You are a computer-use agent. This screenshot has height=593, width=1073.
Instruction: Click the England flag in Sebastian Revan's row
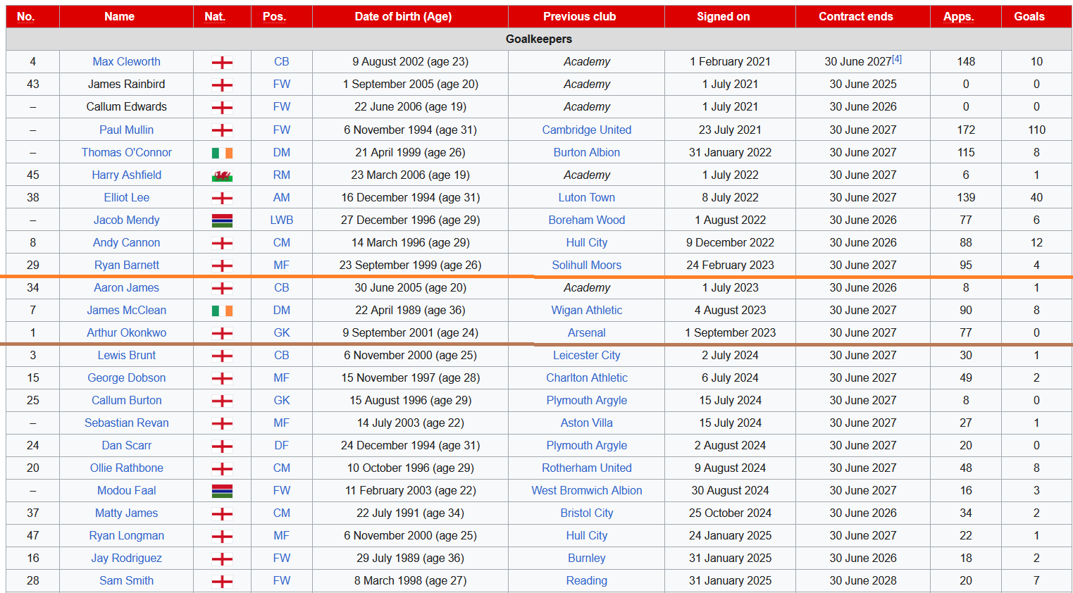(222, 423)
